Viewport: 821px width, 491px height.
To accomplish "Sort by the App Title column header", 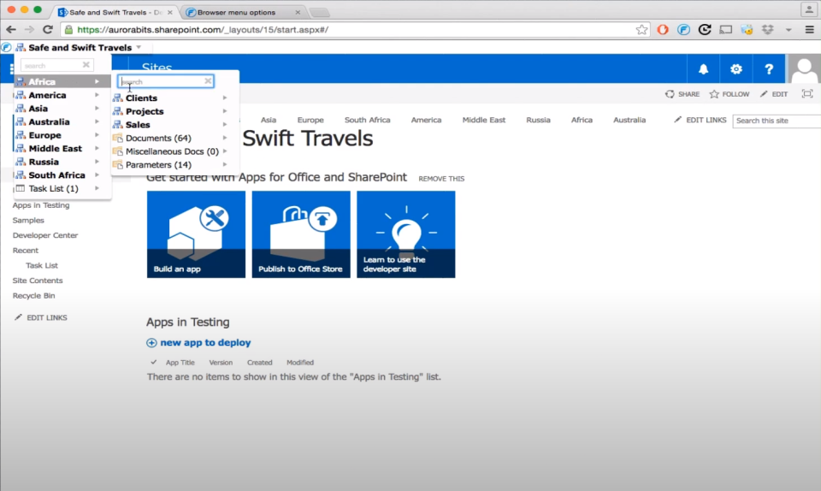I will tap(180, 362).
